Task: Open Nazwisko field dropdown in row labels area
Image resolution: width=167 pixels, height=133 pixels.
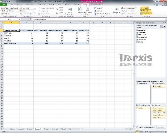Action: (x=149, y=108)
